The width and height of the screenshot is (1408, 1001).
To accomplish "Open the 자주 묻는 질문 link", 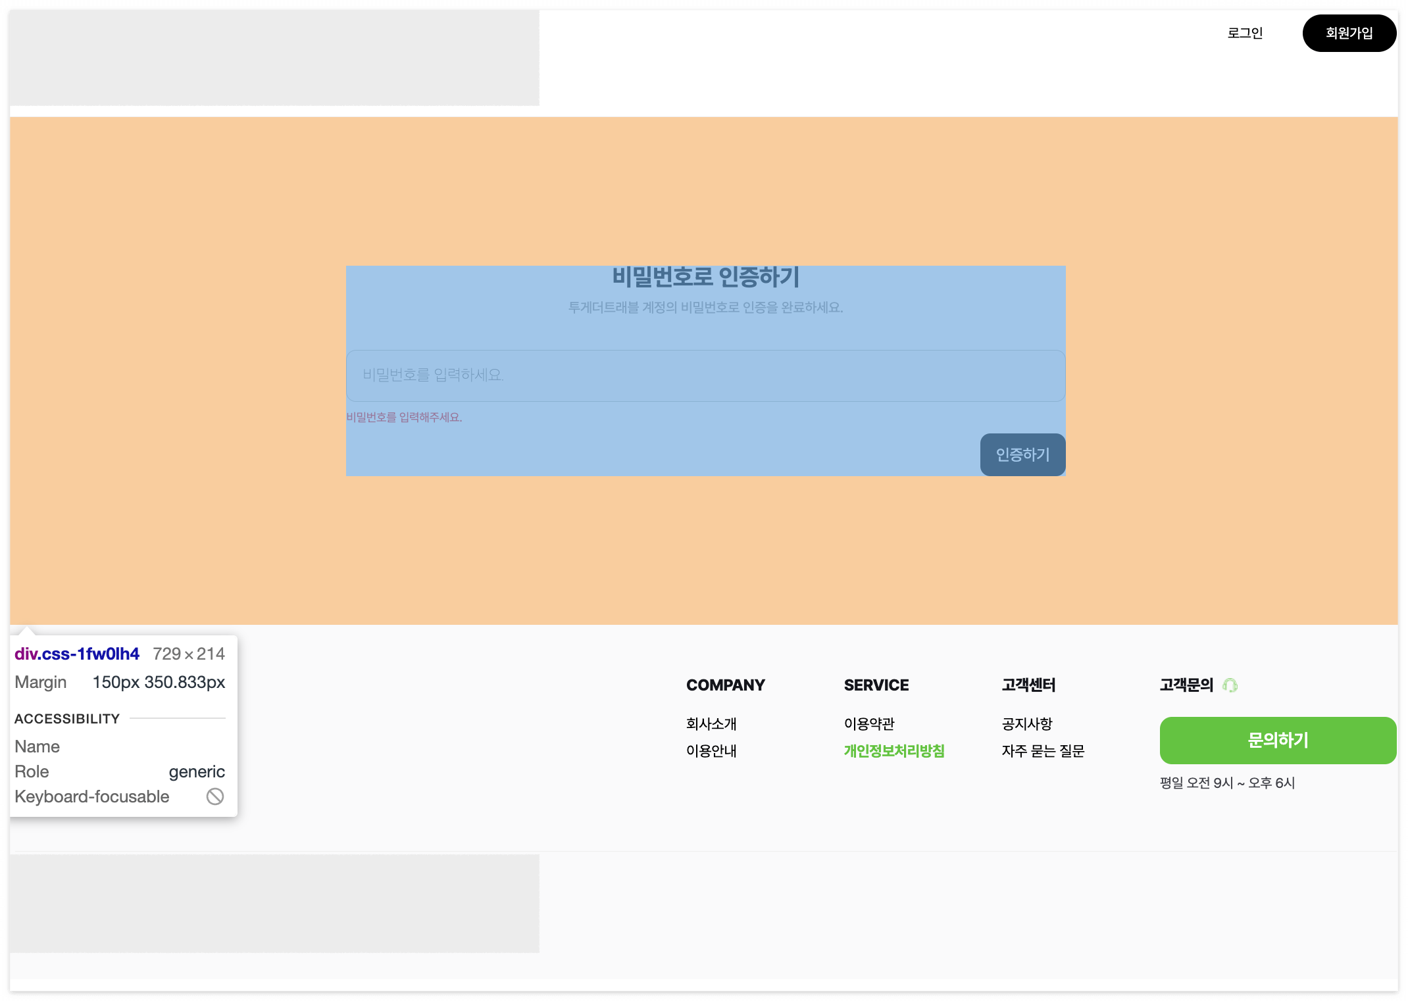I will tap(1043, 751).
